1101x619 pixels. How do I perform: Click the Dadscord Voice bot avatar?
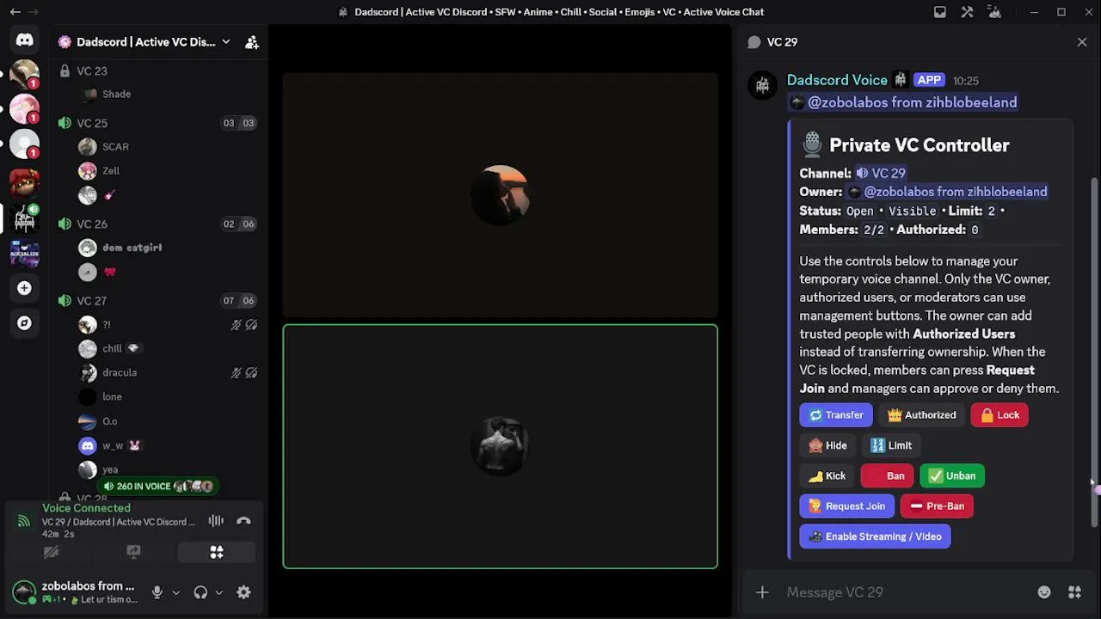(x=763, y=85)
